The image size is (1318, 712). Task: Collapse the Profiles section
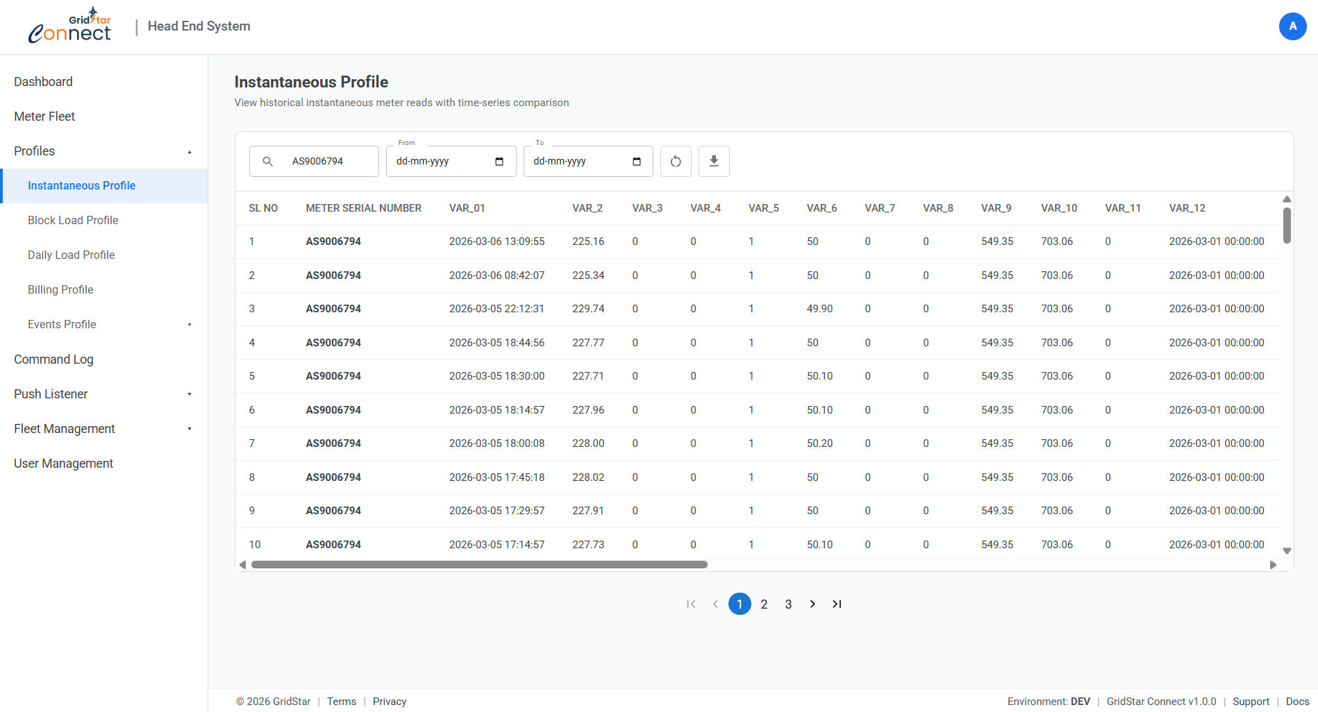[189, 151]
